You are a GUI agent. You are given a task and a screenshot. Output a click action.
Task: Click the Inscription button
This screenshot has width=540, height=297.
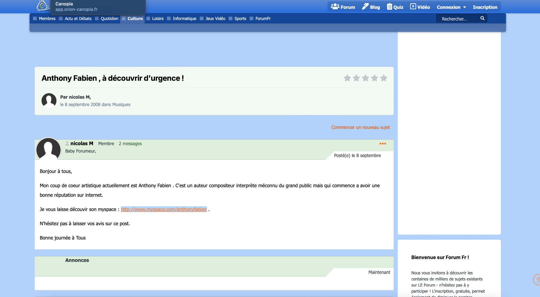[x=485, y=7]
